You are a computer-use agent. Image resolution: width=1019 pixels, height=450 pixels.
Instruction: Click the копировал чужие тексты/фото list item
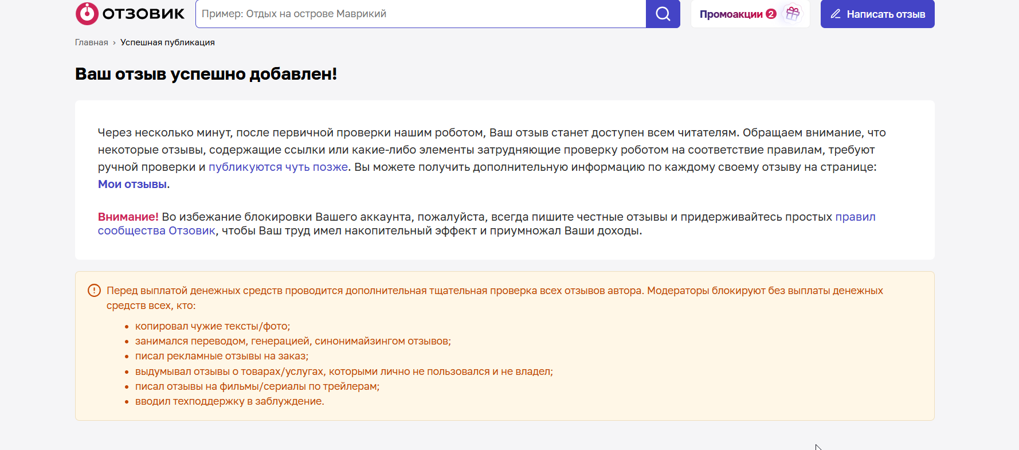(x=213, y=326)
